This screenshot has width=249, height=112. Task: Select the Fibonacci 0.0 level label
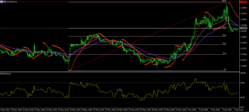tap(225, 69)
